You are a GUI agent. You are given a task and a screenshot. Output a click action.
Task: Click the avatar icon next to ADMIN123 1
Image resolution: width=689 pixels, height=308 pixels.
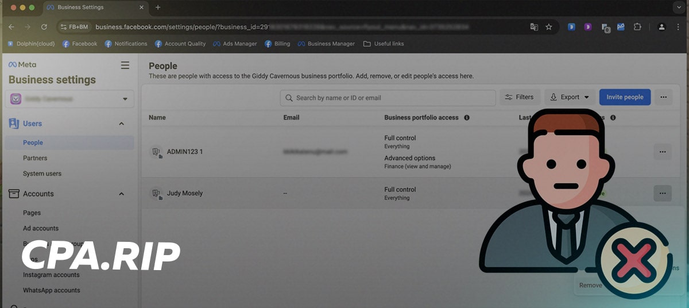tap(156, 152)
